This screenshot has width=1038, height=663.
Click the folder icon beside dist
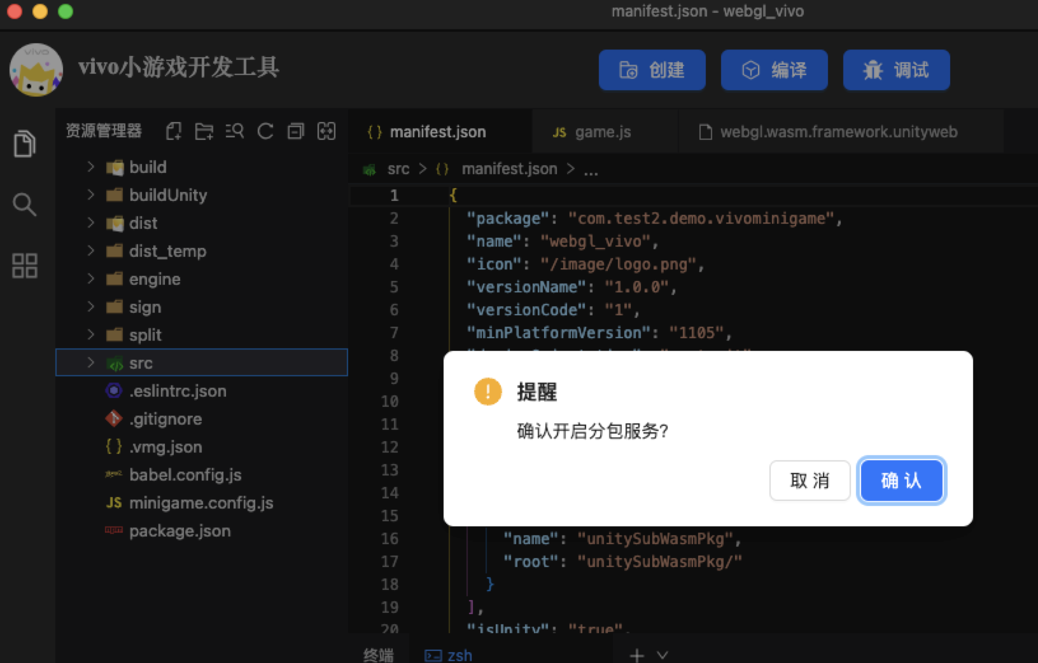(115, 223)
